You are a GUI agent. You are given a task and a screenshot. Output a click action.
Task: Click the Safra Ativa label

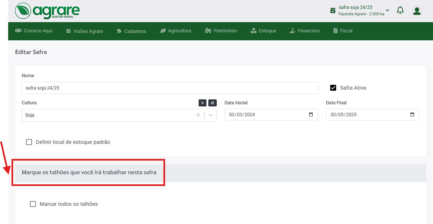coord(353,88)
